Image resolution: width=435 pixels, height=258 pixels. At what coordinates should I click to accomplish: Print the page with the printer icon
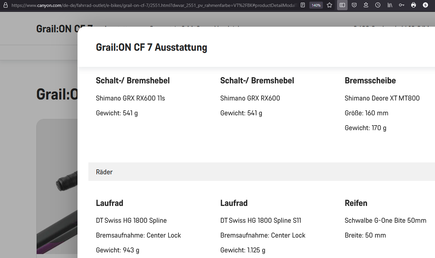coord(414,5)
